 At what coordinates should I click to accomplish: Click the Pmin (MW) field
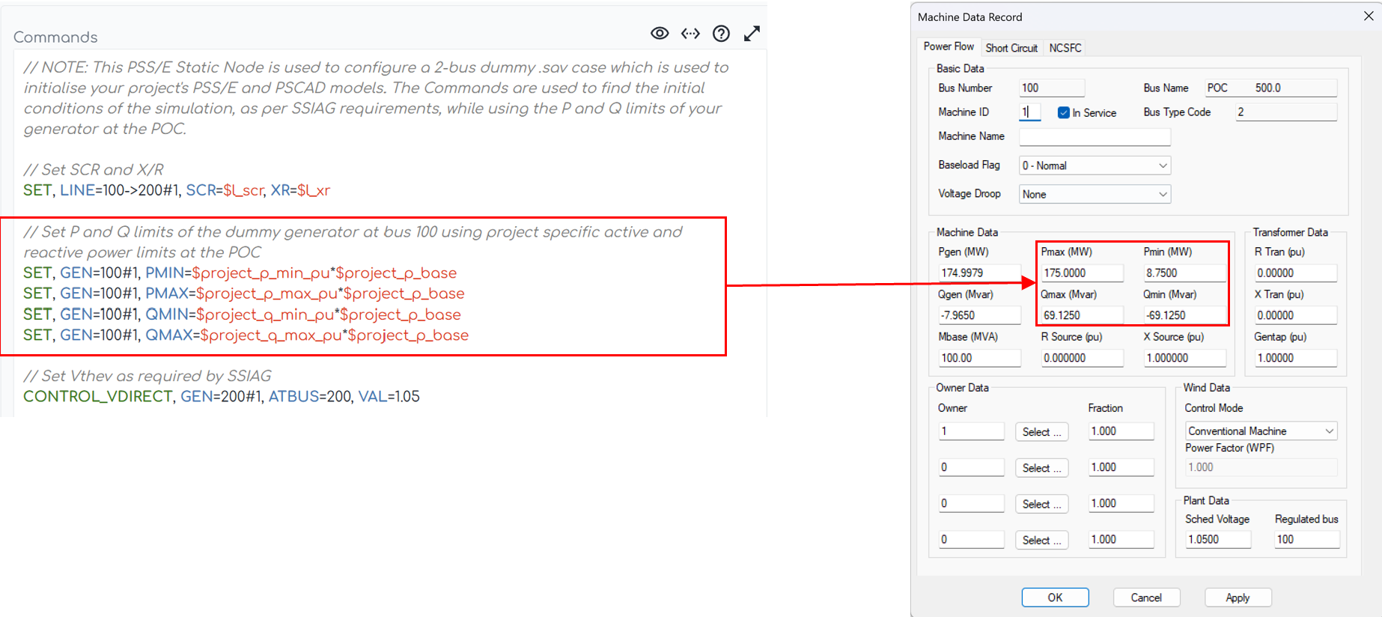point(1184,273)
